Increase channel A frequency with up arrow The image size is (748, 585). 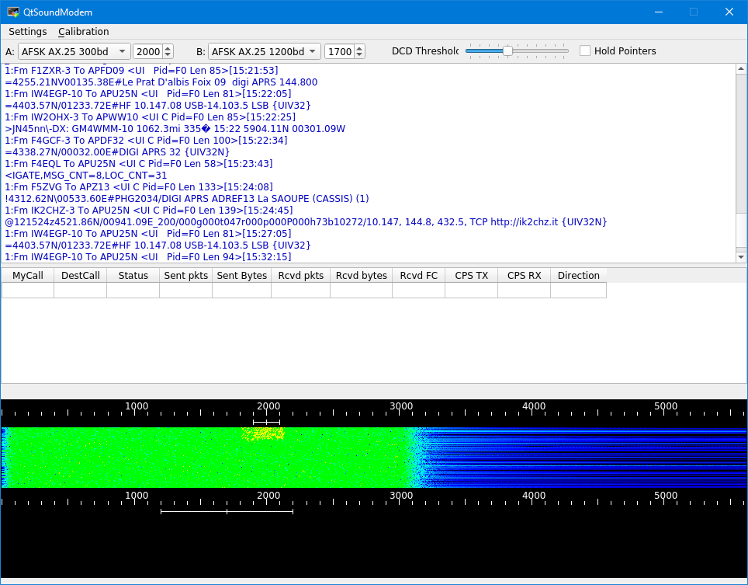tap(168, 48)
